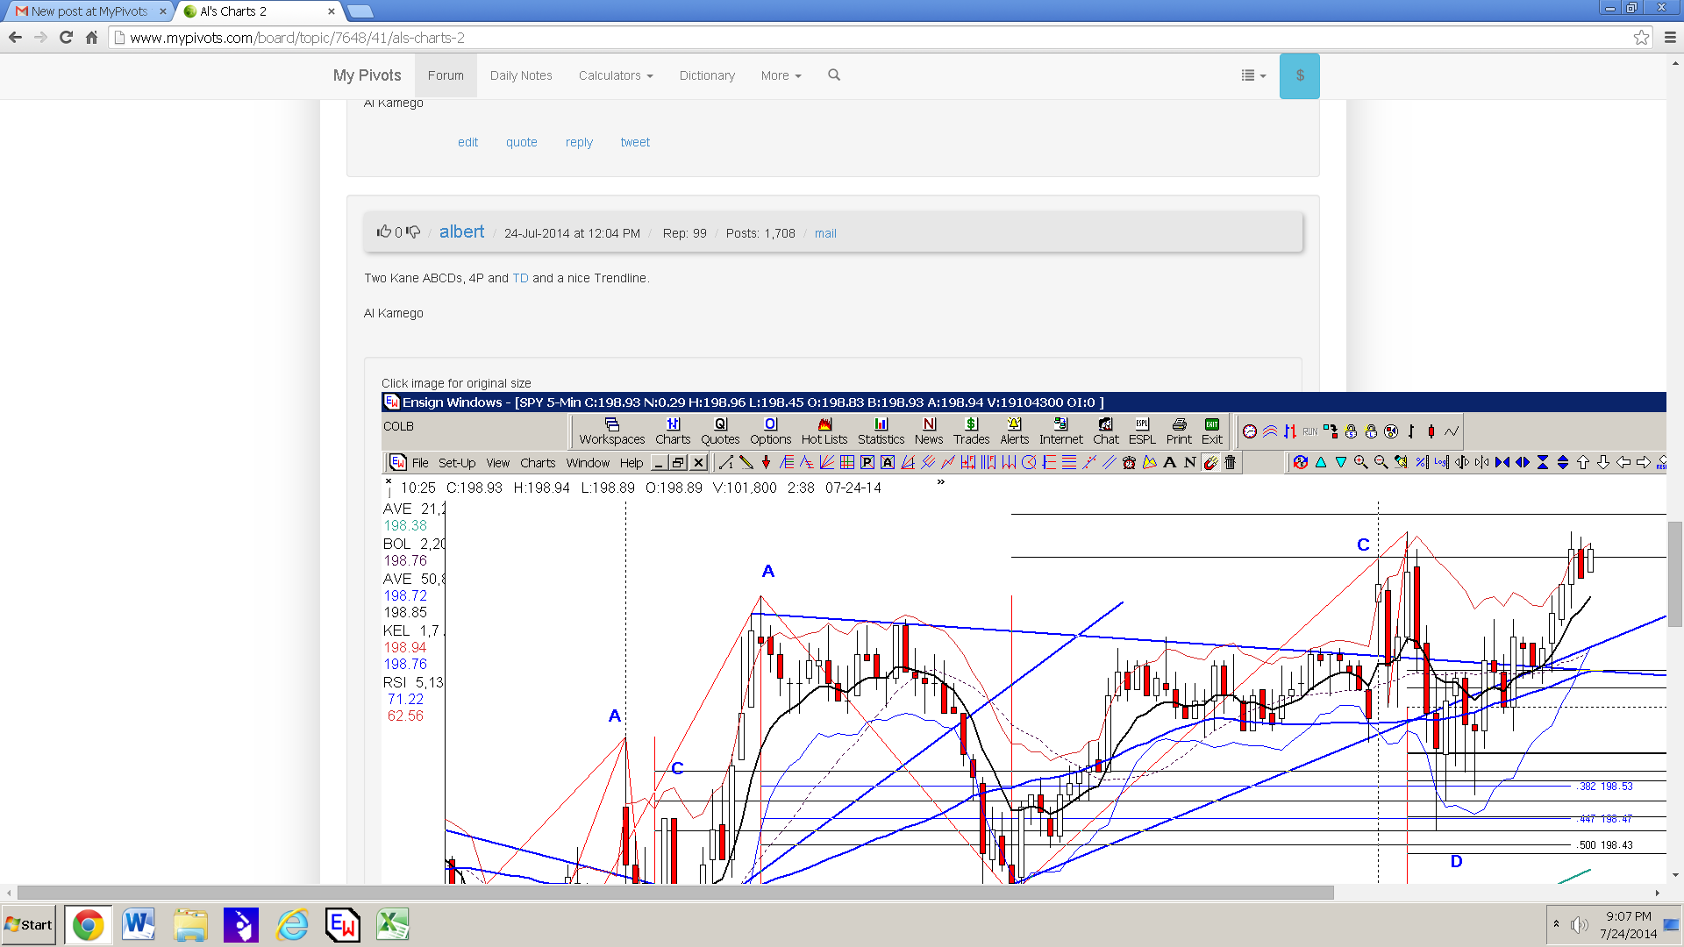This screenshot has width=1684, height=947.
Task: Open the Dictionary page
Action: (707, 75)
